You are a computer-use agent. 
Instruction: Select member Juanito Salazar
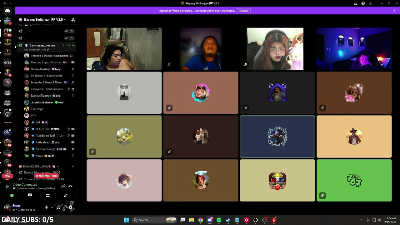coord(49,102)
